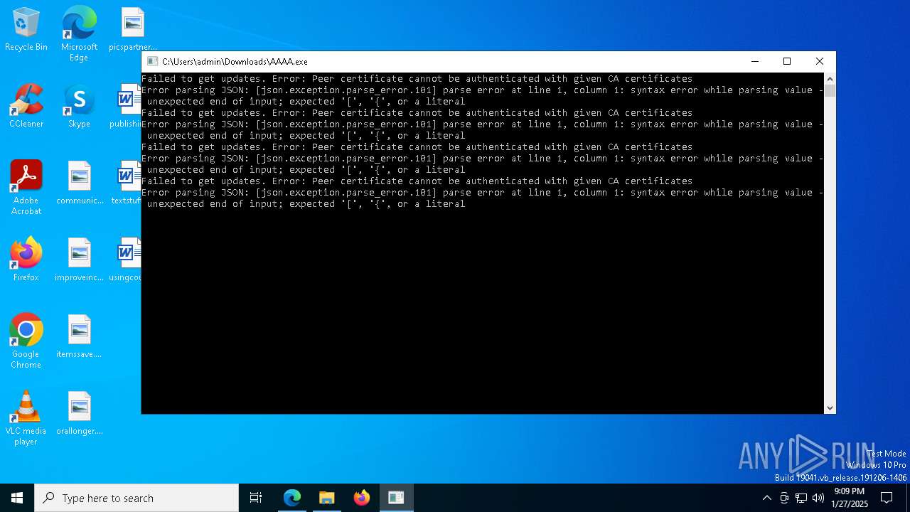Select the textstuff Word document icon
Image resolution: width=910 pixels, height=512 pixels.
(129, 183)
